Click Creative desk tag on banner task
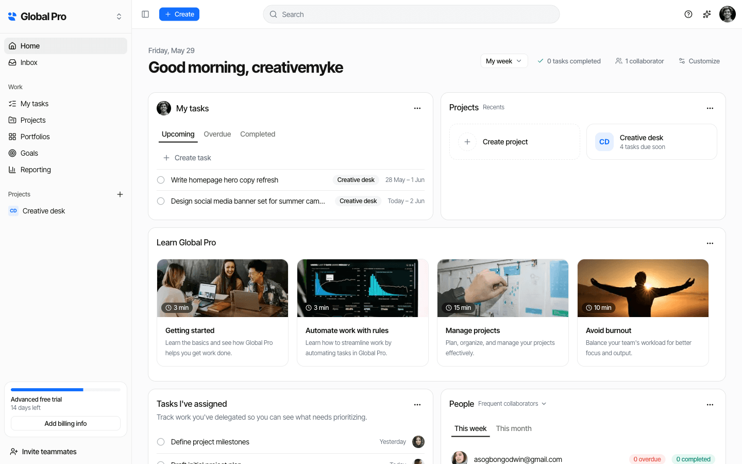742x464 pixels. 358,201
